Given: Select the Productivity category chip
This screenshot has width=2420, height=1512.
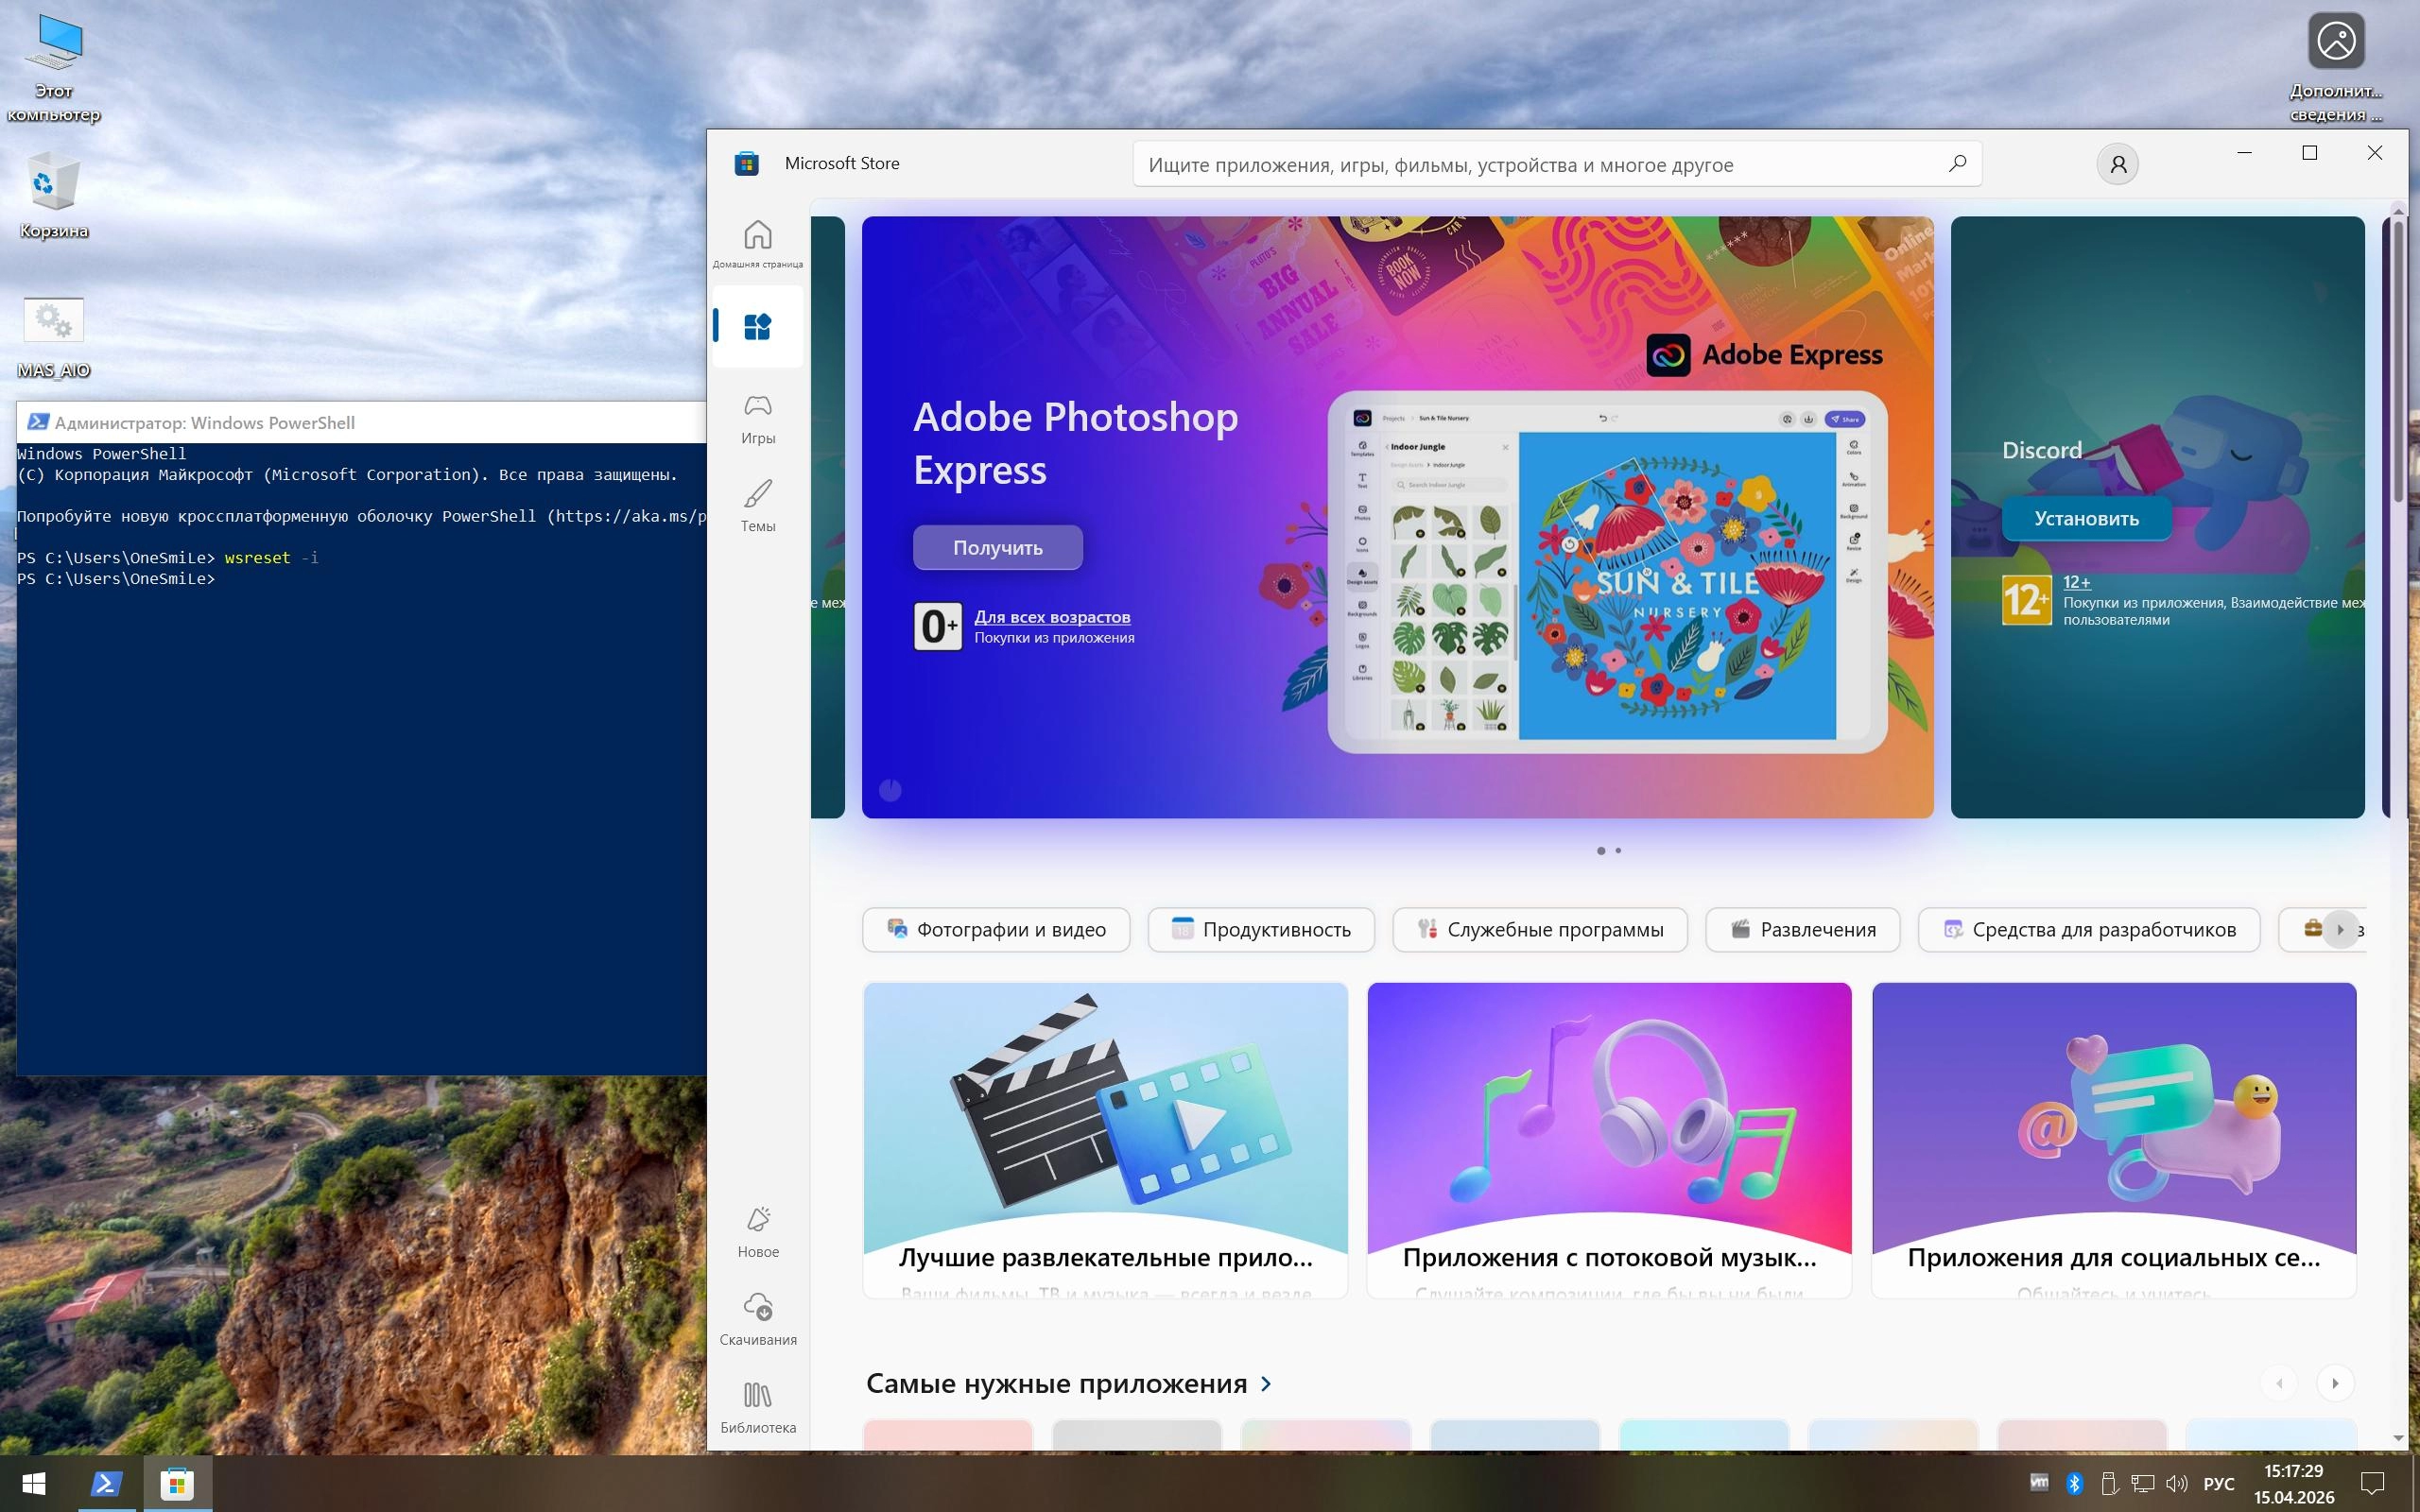Looking at the screenshot, I should (1260, 930).
